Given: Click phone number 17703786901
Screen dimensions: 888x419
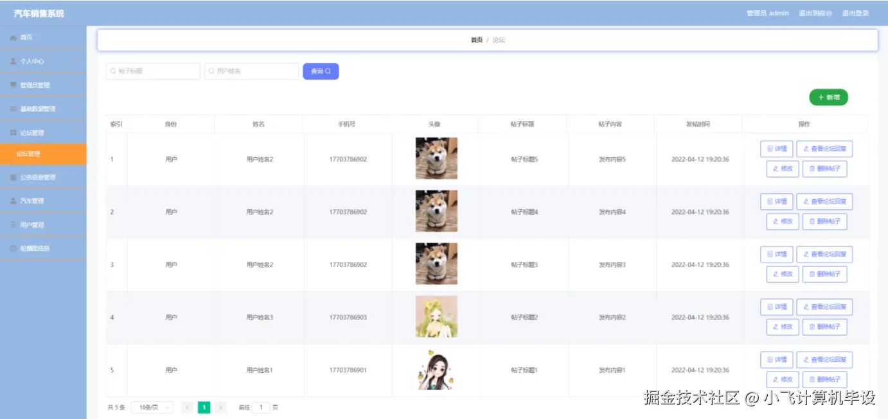Looking at the screenshot, I should (x=348, y=370).
